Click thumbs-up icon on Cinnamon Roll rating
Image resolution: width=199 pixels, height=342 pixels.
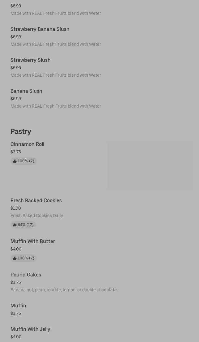coord(15,161)
